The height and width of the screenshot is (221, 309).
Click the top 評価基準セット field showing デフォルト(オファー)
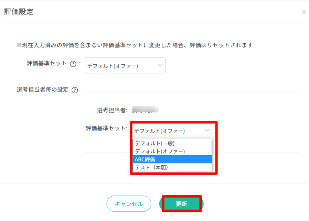point(120,66)
